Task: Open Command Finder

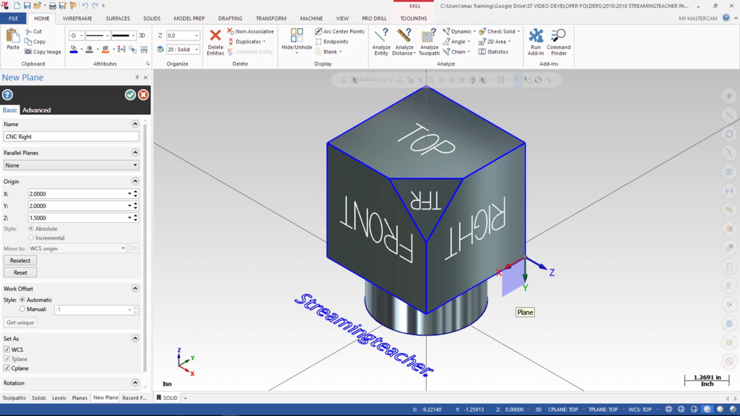Action: tap(558, 42)
